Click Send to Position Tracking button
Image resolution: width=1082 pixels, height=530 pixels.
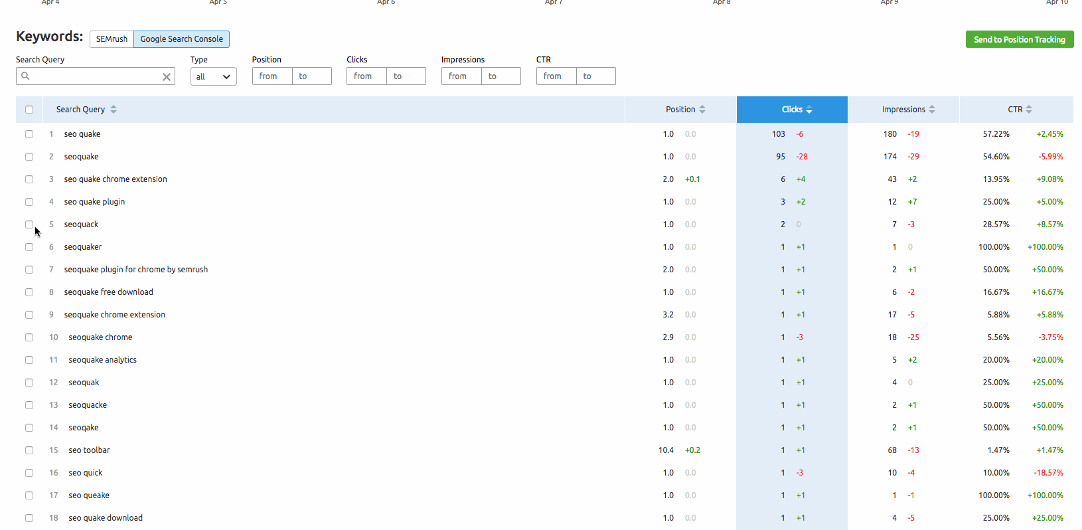pyautogui.click(x=1020, y=39)
